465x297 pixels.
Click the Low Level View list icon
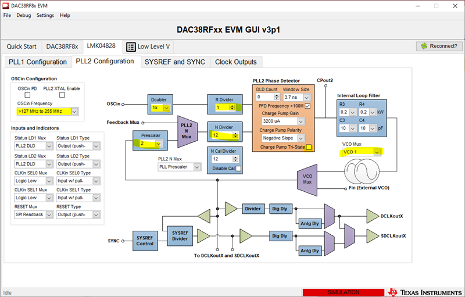[131, 47]
